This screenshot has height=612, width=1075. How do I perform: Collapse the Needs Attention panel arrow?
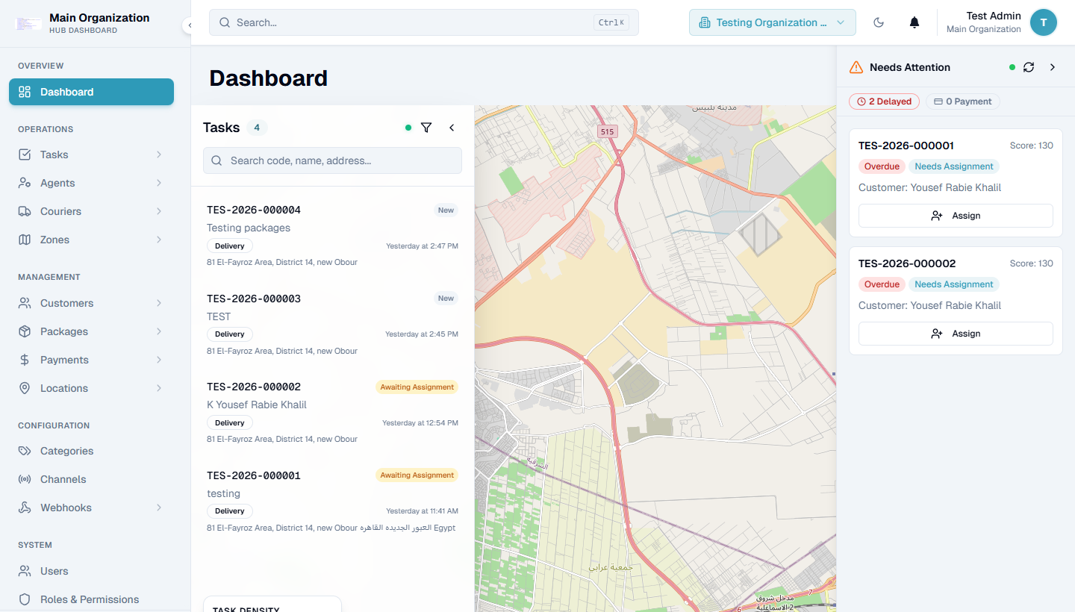click(1053, 67)
